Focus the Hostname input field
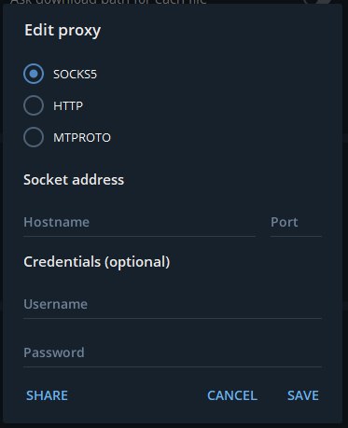Viewport: 348px width, 428px height. [139, 223]
